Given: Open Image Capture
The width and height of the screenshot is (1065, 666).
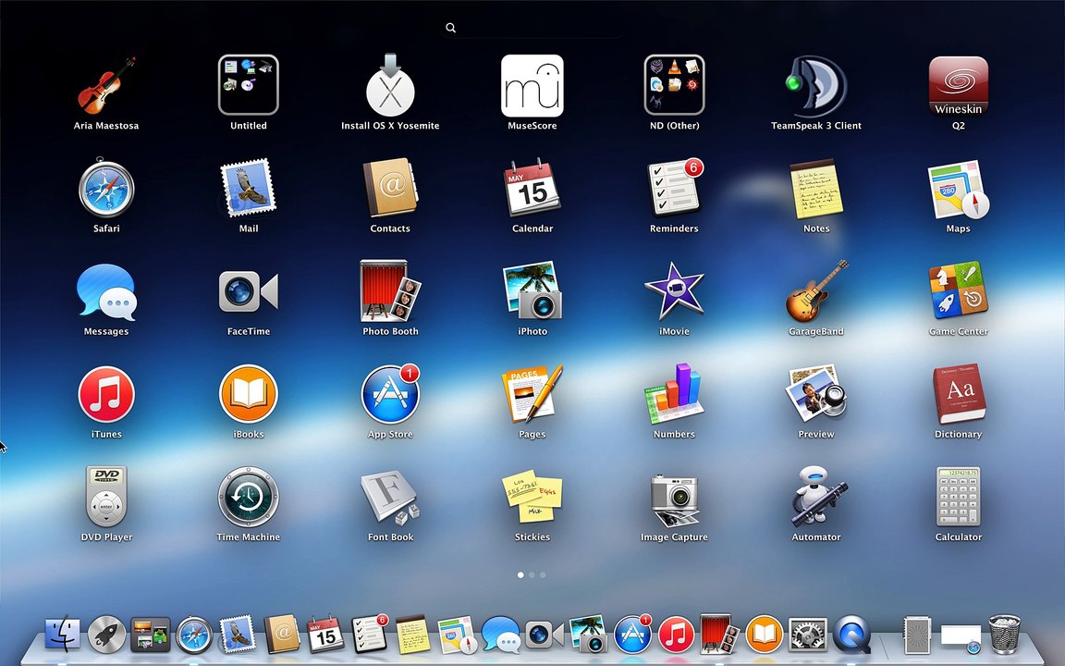Looking at the screenshot, I should (x=675, y=500).
